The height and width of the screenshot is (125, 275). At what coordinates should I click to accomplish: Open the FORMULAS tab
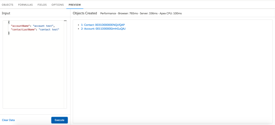[25, 5]
